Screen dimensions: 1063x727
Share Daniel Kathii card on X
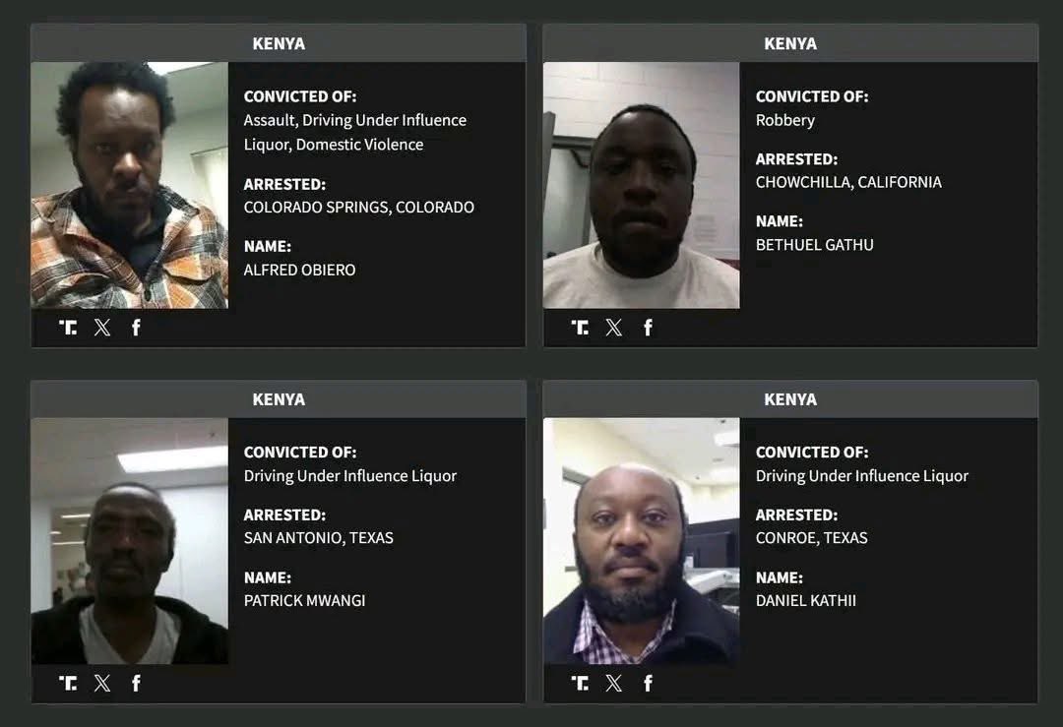click(x=614, y=683)
